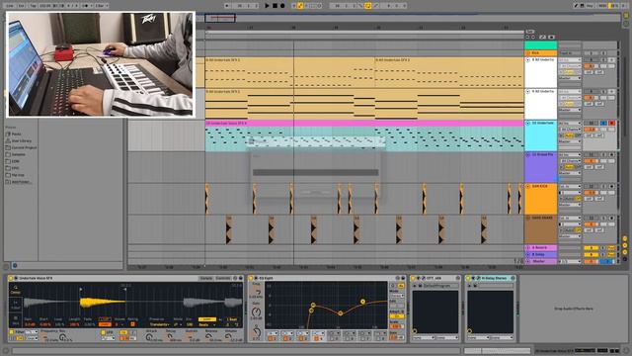Open Packs in the browser

click(16, 134)
